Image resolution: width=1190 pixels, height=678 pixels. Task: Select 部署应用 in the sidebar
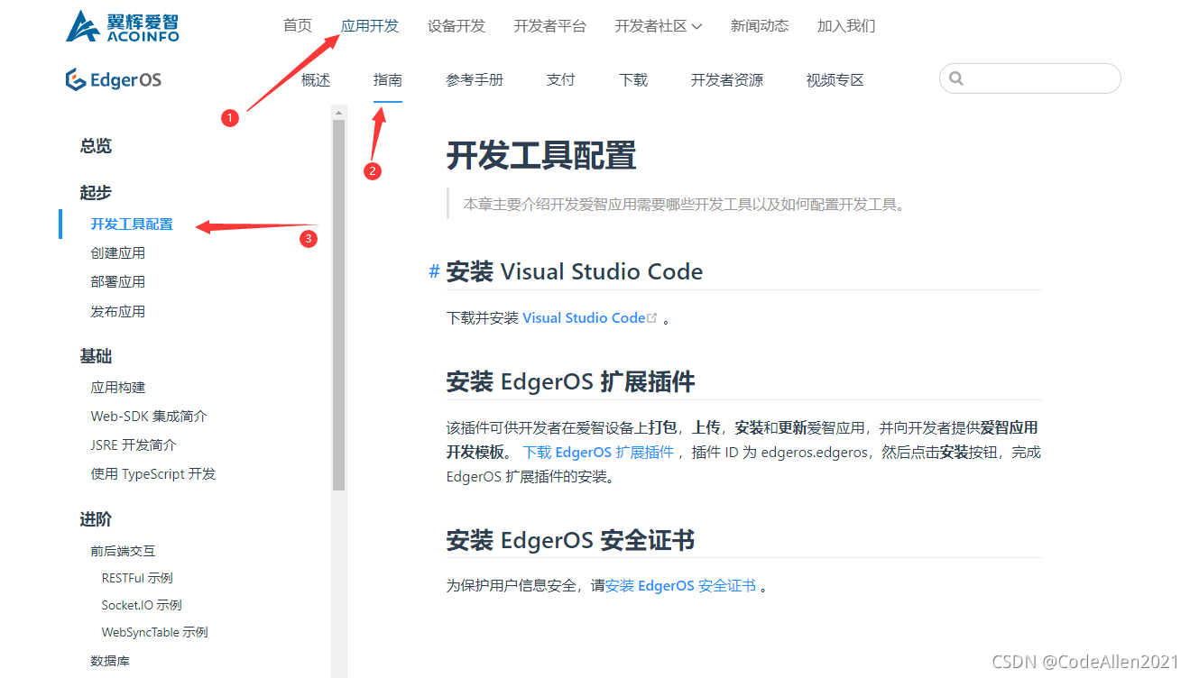pyautogui.click(x=118, y=282)
